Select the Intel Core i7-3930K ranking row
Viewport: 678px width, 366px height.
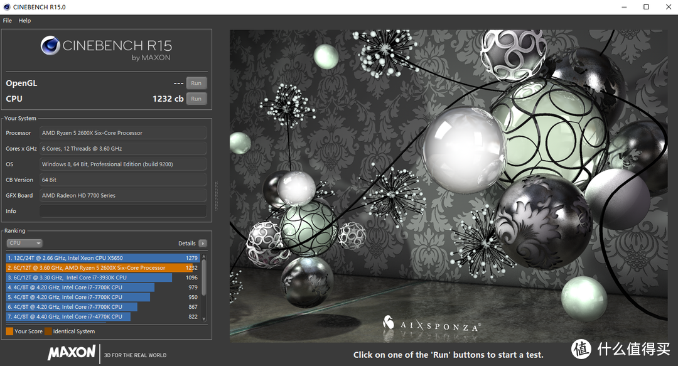pos(103,277)
